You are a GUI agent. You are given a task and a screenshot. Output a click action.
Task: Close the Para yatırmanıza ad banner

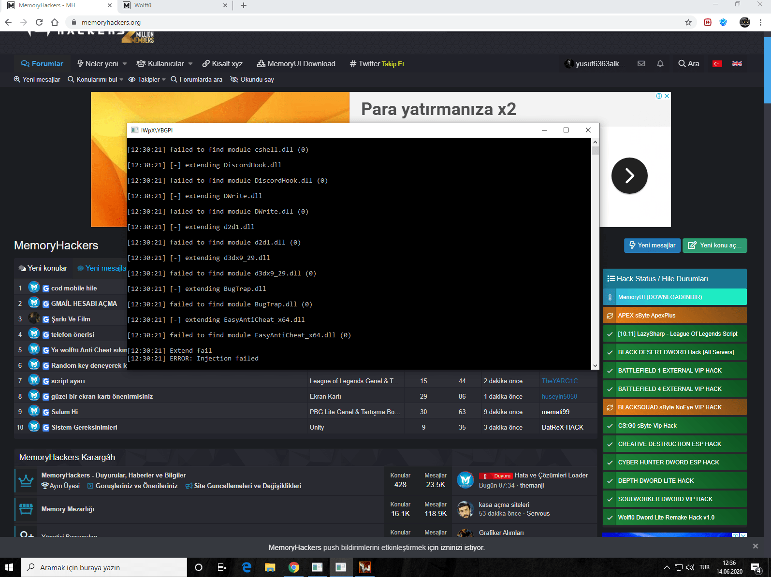(667, 96)
